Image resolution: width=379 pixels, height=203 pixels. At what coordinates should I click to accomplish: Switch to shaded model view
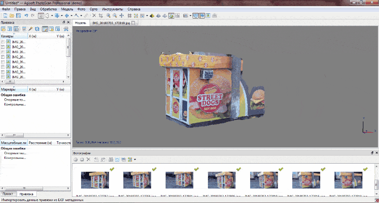pos(152,16)
